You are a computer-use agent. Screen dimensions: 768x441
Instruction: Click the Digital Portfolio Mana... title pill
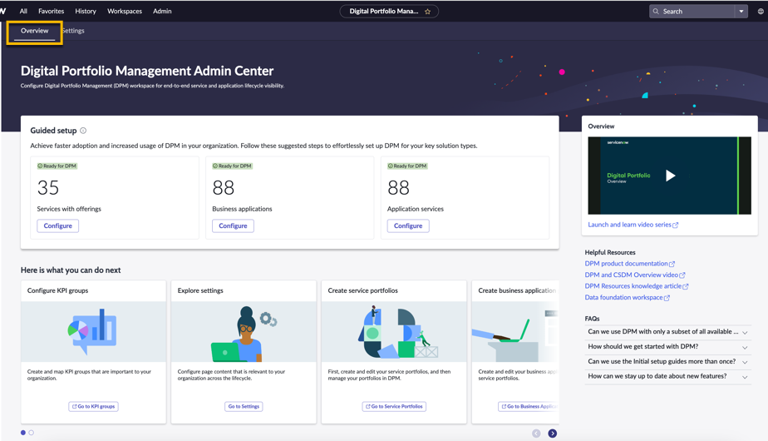[x=389, y=12]
